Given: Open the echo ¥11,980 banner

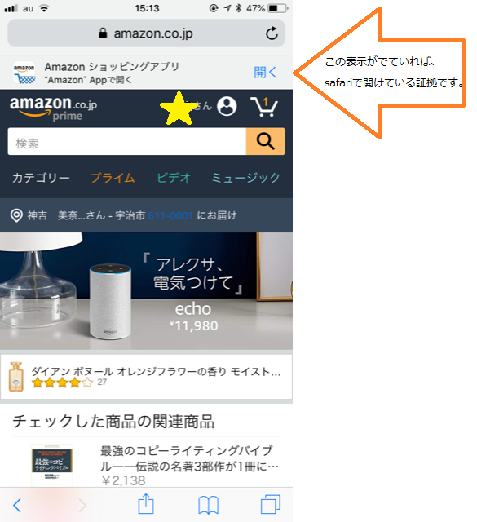Looking at the screenshot, I should tap(146, 291).
